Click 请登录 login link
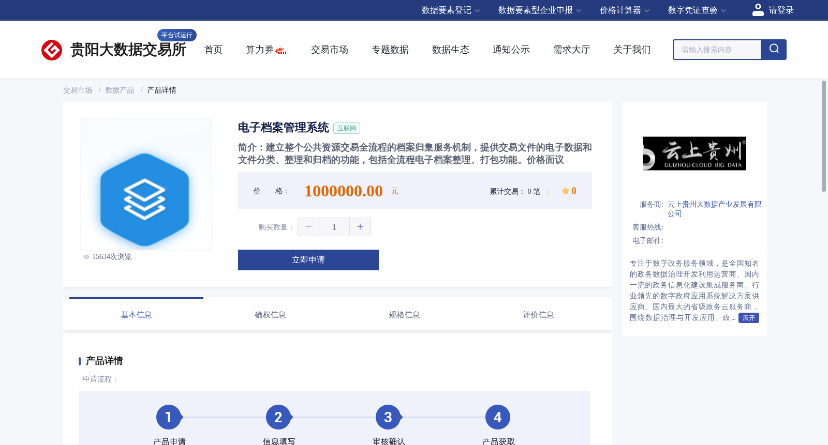Screen dimensions: 828x445 (781, 10)
